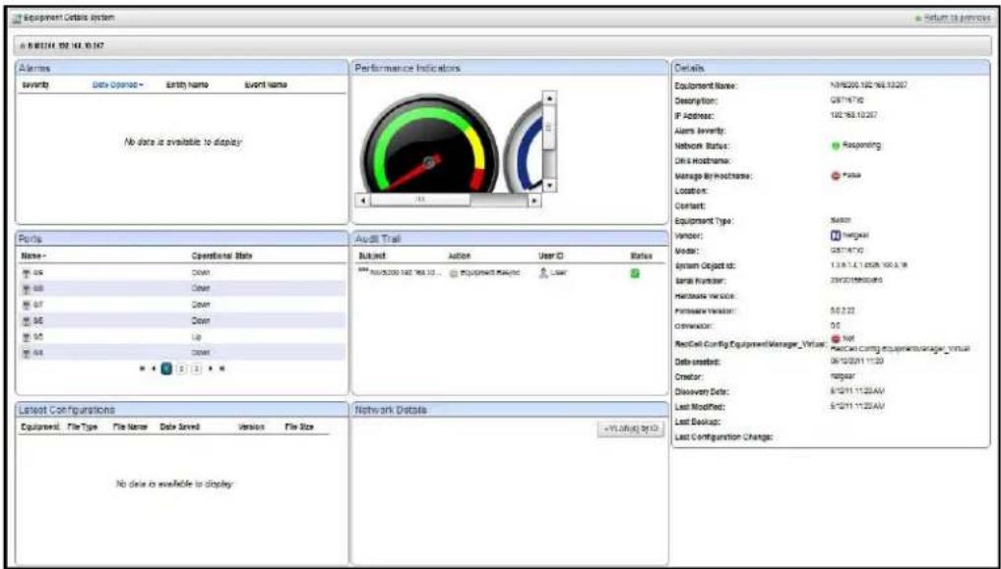Sort Audit Trail by Subject column
This screenshot has height=569, width=1001.
(x=372, y=256)
